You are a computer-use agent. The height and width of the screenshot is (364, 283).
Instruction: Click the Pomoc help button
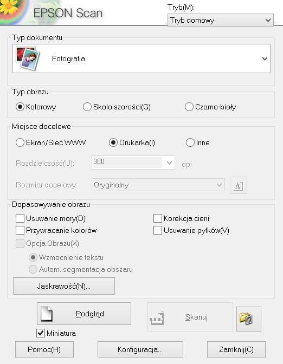pos(44,349)
